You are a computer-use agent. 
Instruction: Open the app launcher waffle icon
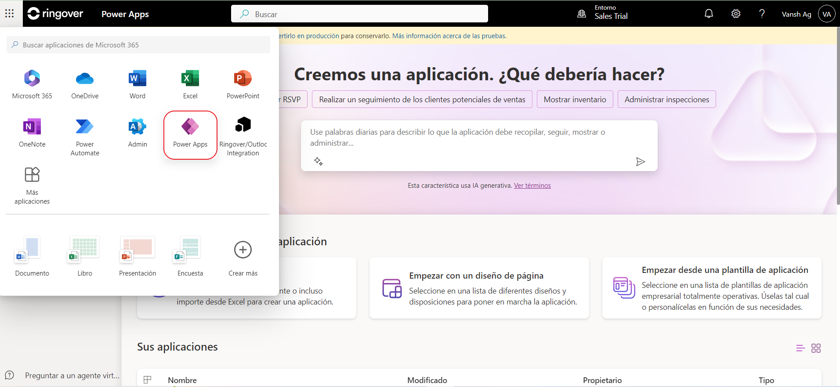(x=10, y=14)
